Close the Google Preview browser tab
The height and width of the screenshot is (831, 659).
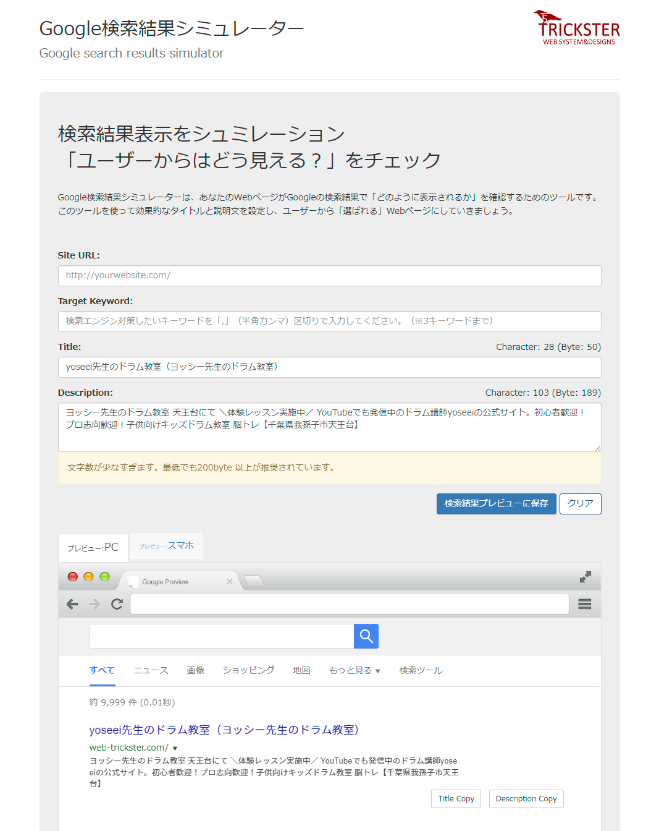(229, 581)
